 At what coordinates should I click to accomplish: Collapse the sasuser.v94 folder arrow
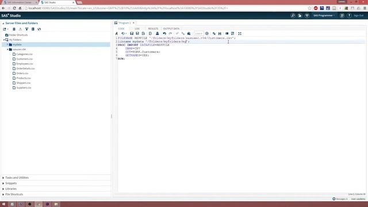pos(7,49)
